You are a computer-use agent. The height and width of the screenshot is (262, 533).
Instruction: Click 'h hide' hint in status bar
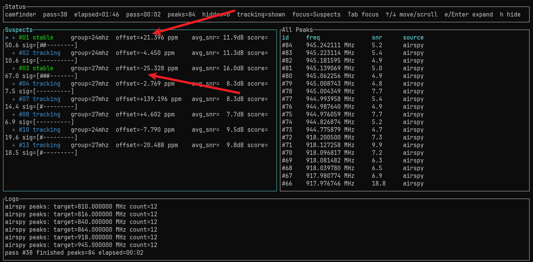(x=510, y=15)
